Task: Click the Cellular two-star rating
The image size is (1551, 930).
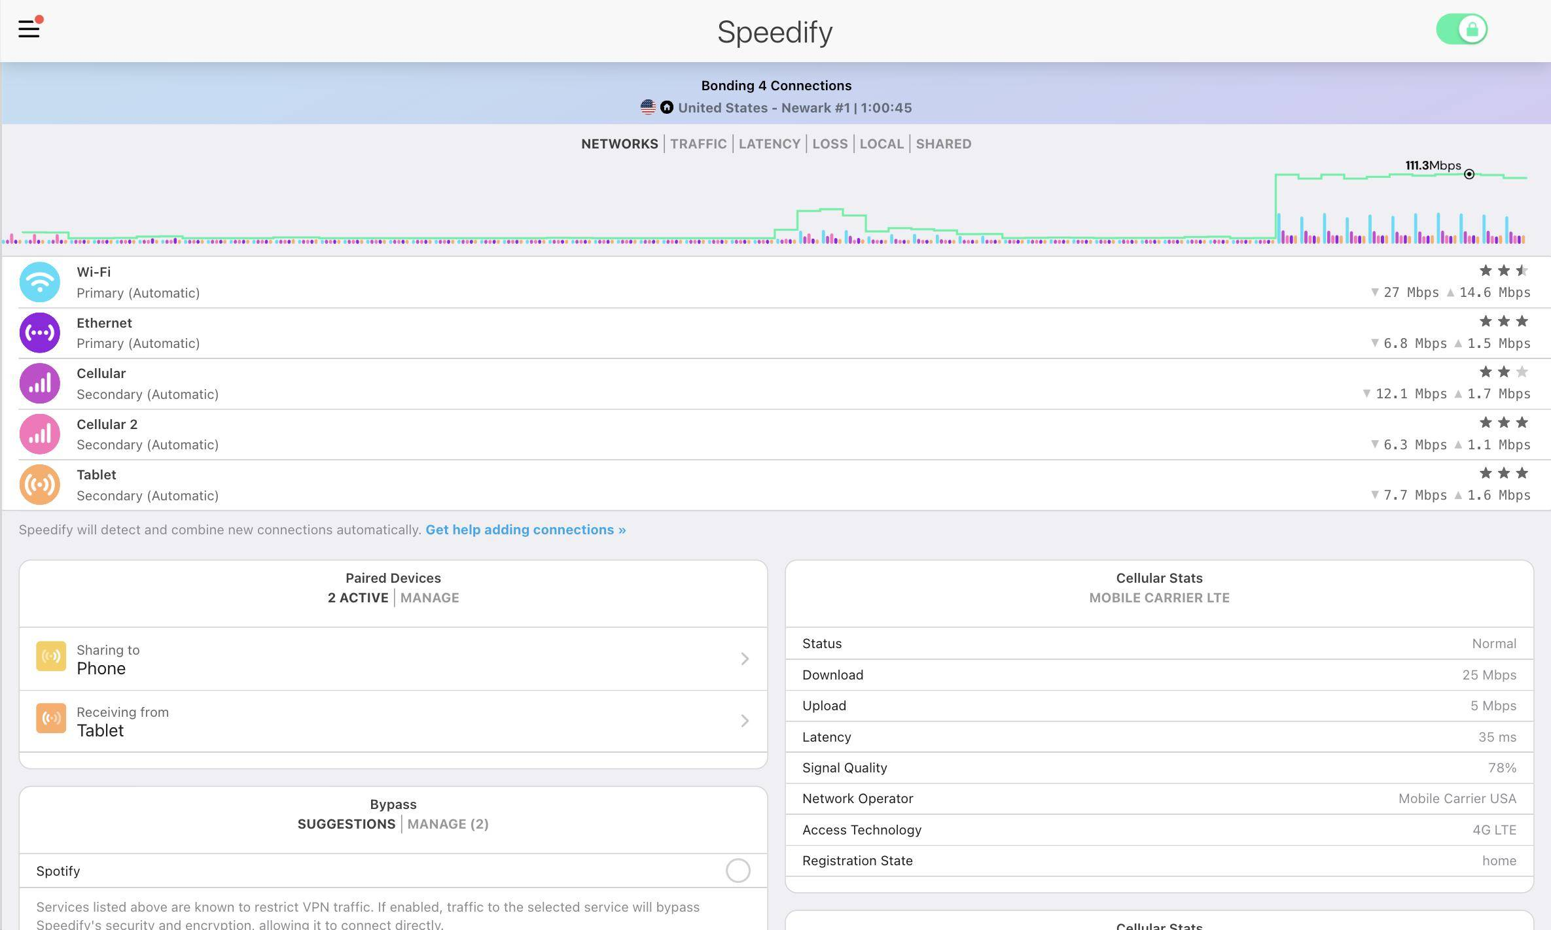Action: click(1504, 372)
